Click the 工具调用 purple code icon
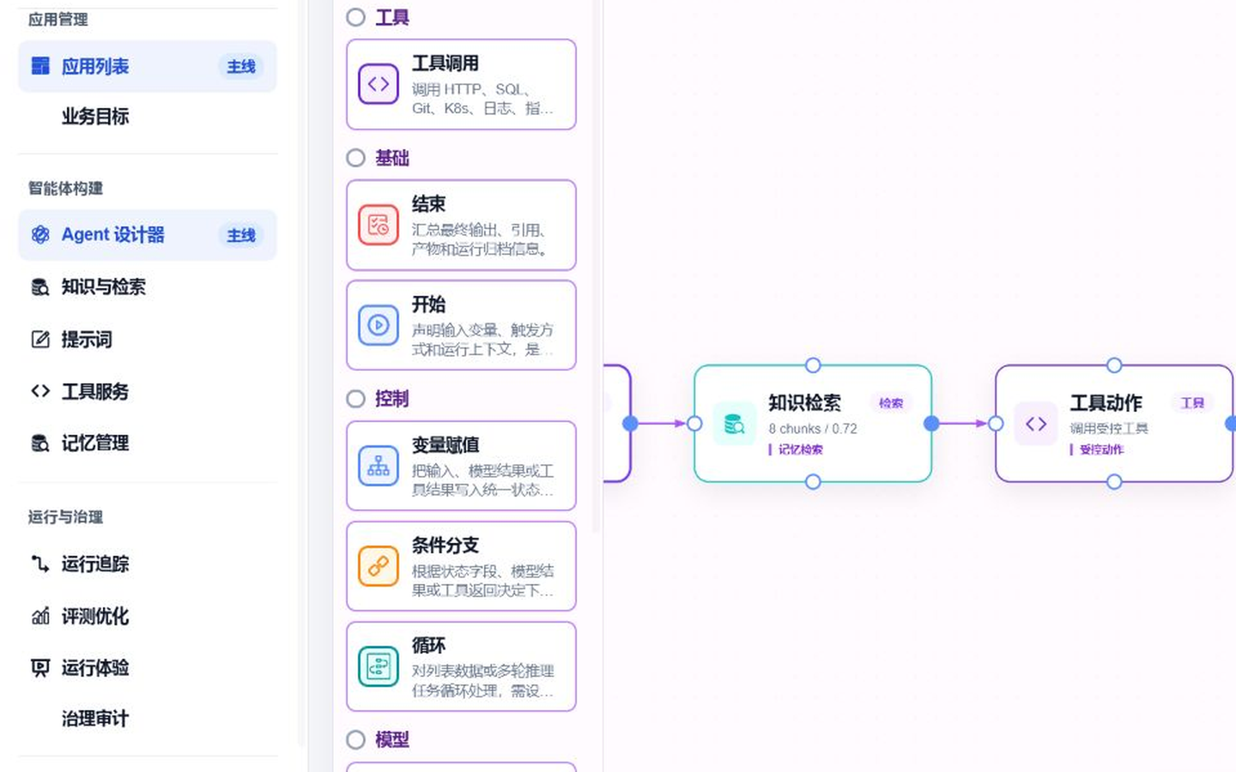 [x=379, y=84]
